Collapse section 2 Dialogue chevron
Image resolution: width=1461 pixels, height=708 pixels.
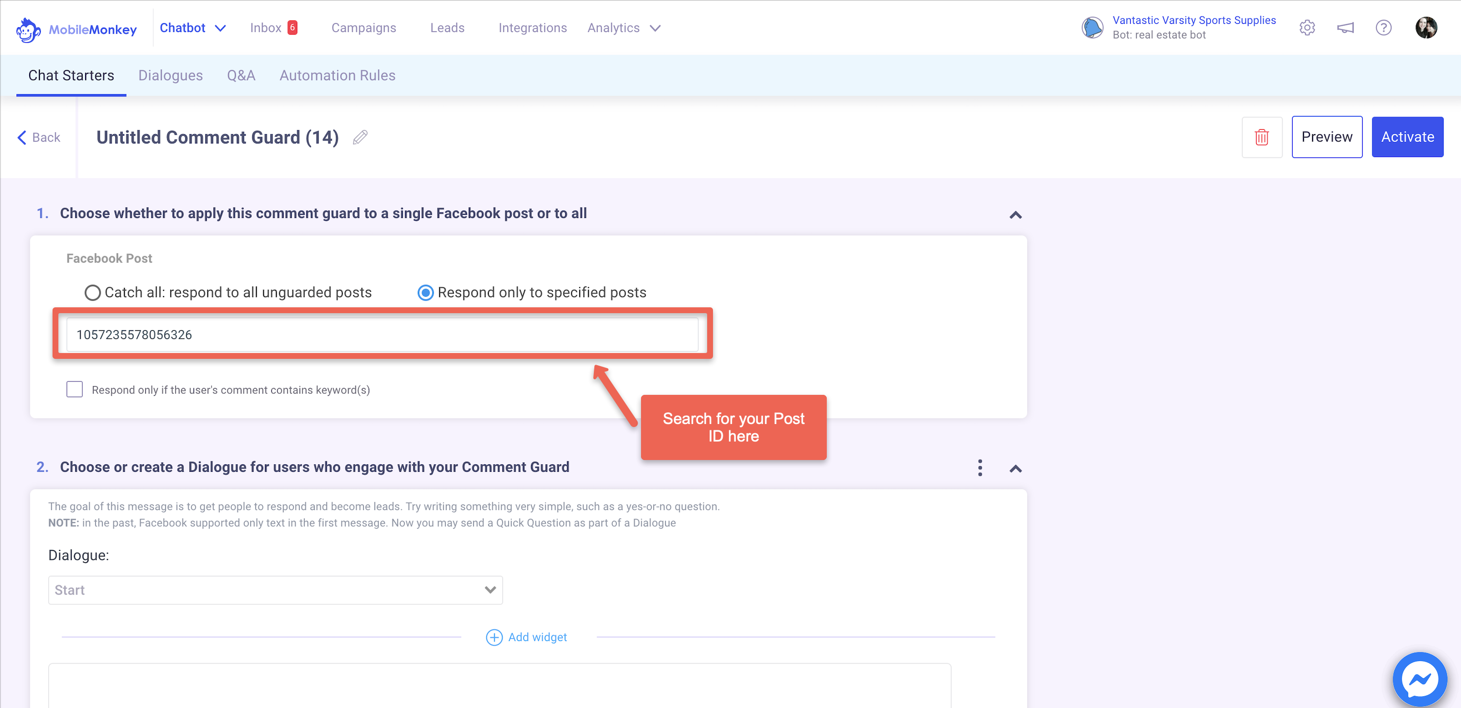(x=1015, y=469)
